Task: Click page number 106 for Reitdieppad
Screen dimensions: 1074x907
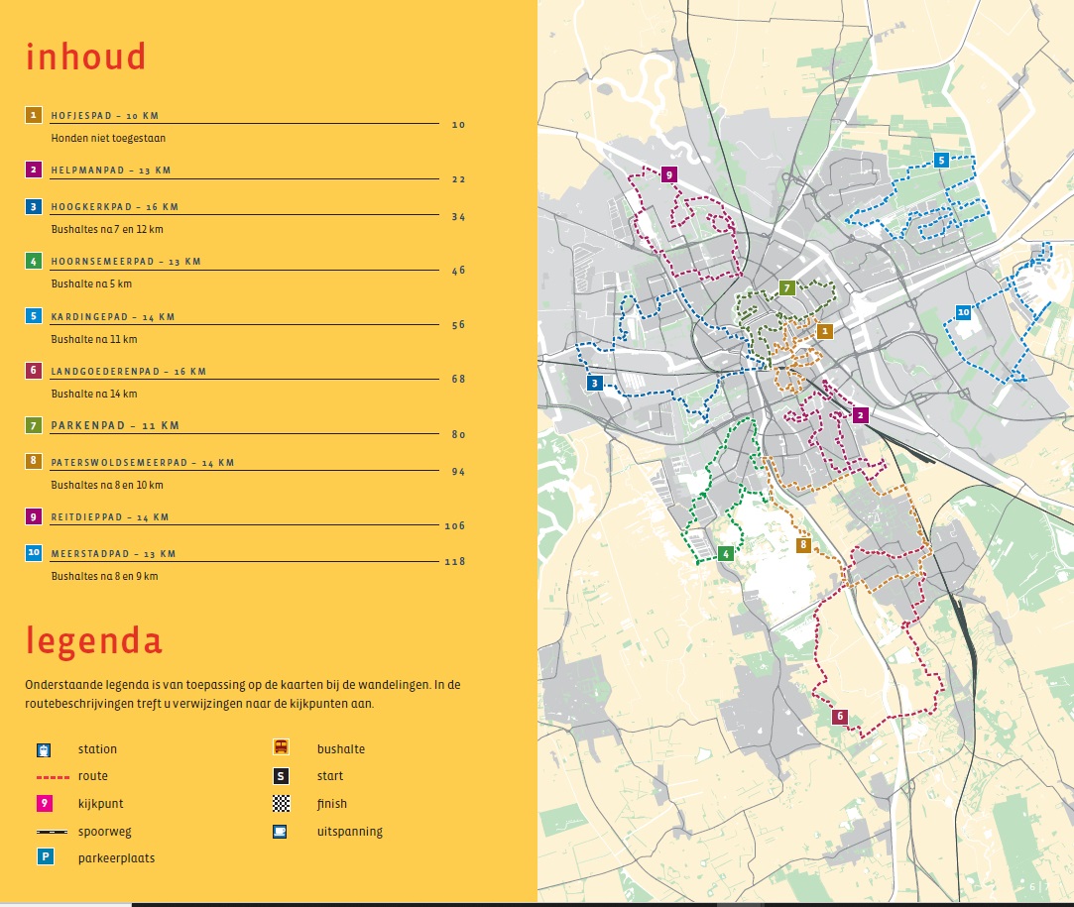Action: [454, 525]
